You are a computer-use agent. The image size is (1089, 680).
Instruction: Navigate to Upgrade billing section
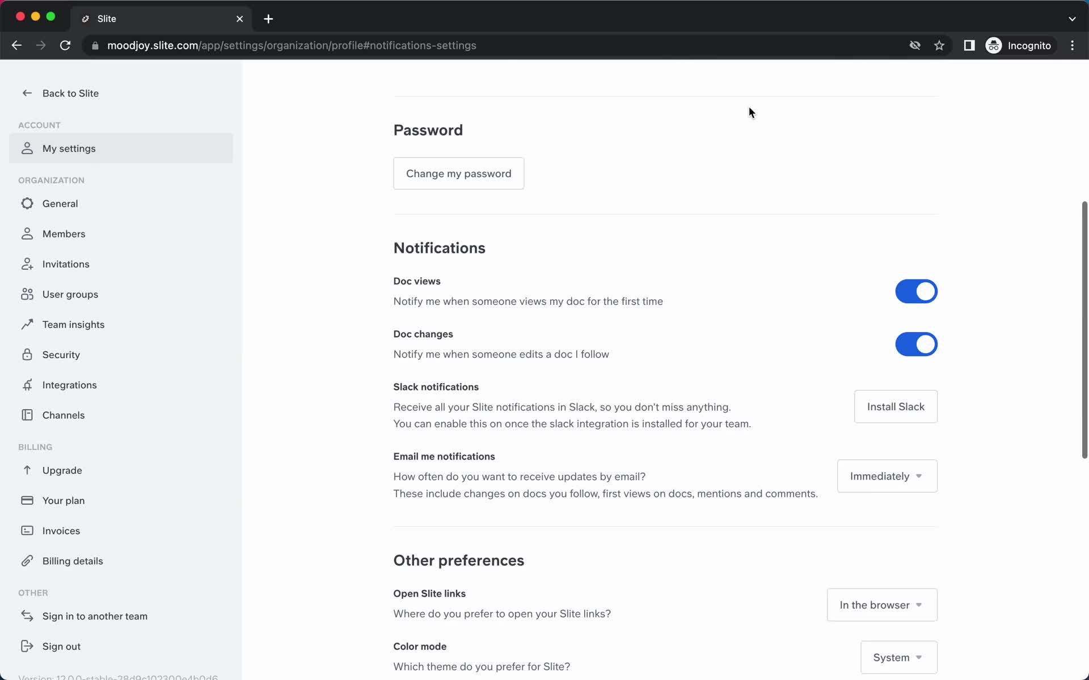coord(62,469)
